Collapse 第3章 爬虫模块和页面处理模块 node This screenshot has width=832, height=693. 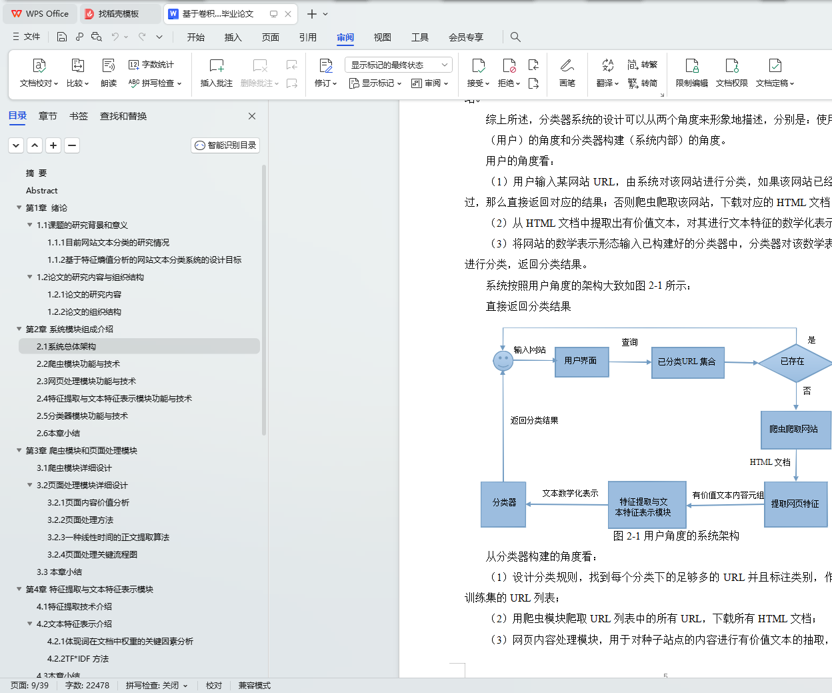[19, 450]
